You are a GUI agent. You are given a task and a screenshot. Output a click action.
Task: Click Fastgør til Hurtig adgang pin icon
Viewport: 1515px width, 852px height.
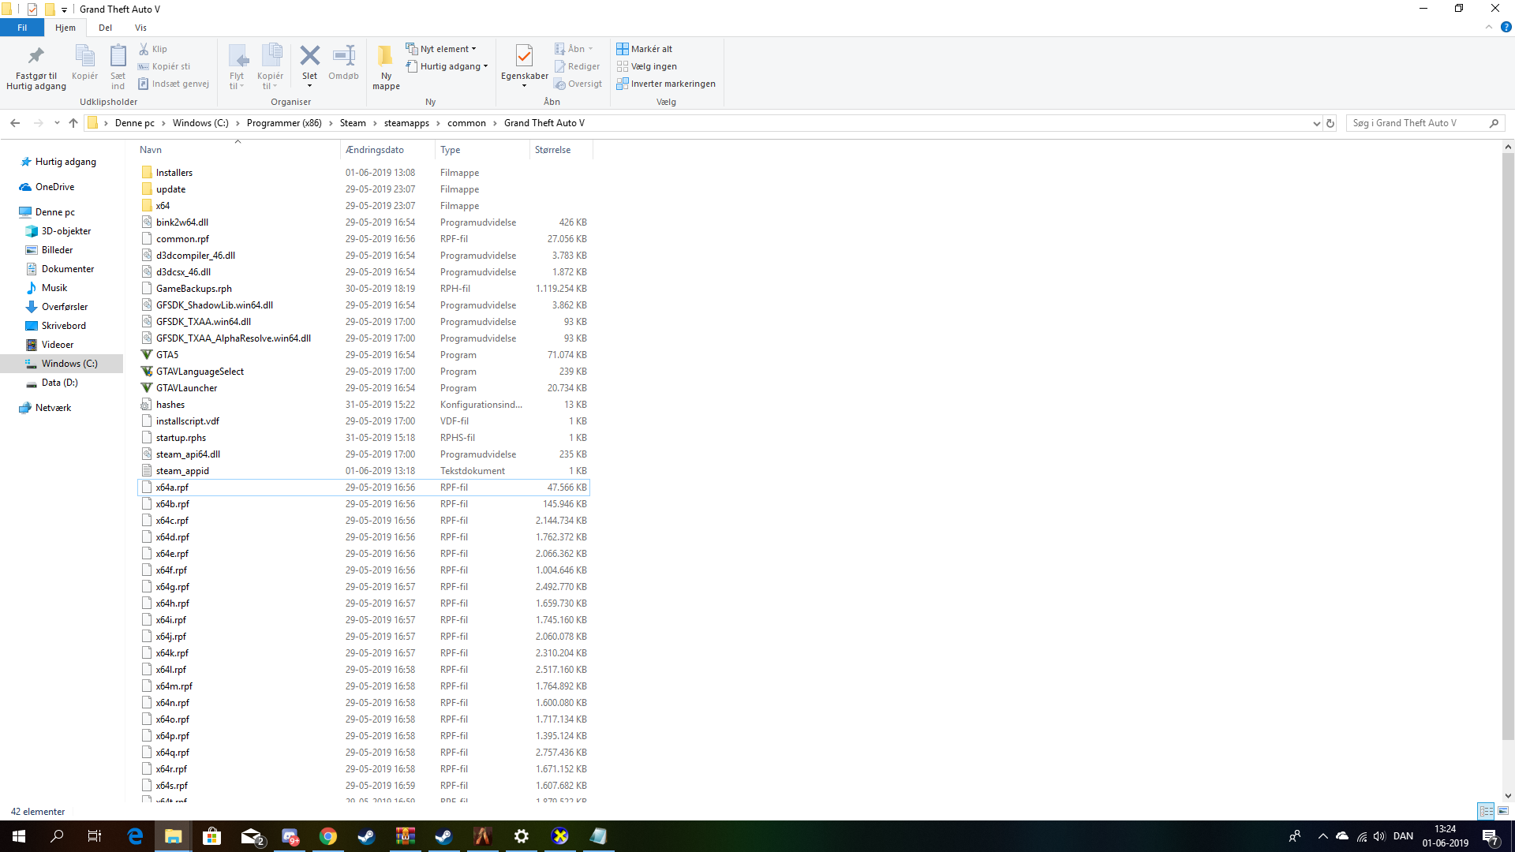pos(36,57)
